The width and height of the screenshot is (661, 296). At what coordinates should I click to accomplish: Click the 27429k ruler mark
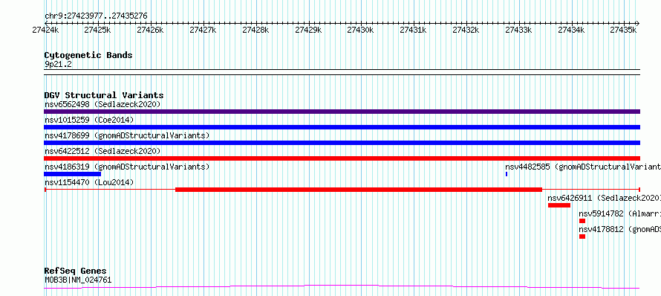coord(308,30)
